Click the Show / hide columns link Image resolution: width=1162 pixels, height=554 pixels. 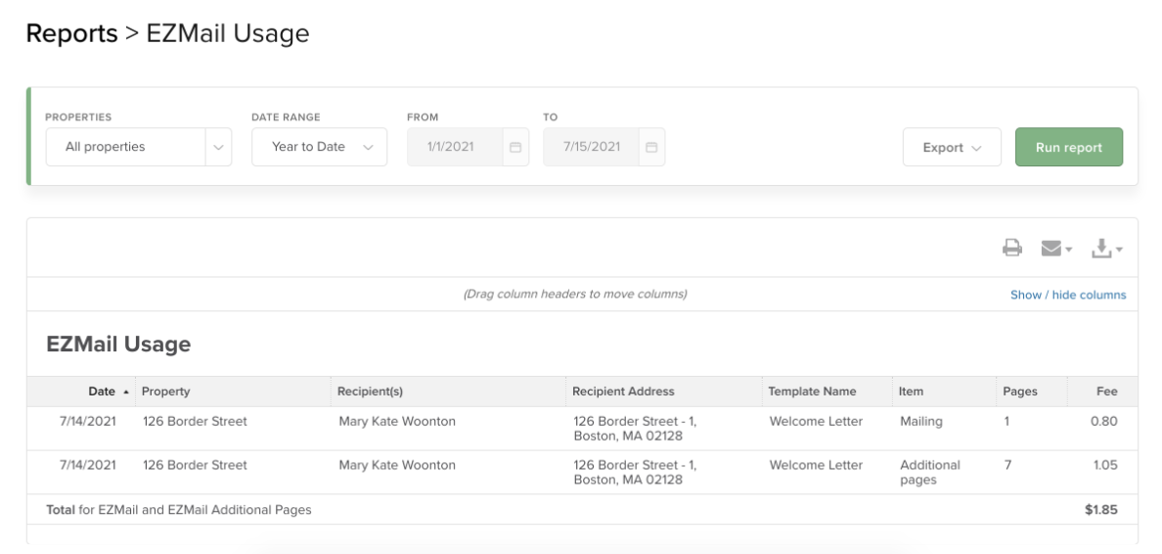1067,295
